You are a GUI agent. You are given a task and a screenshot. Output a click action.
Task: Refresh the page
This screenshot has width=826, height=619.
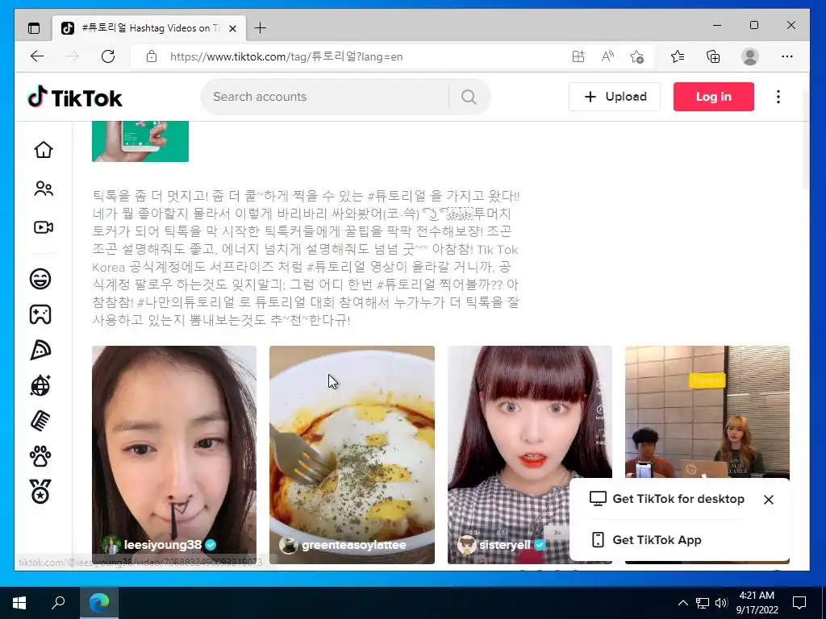pyautogui.click(x=108, y=56)
